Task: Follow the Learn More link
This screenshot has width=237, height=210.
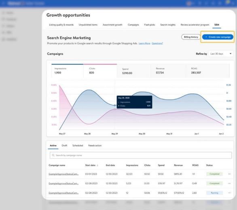Action: tap(144, 43)
